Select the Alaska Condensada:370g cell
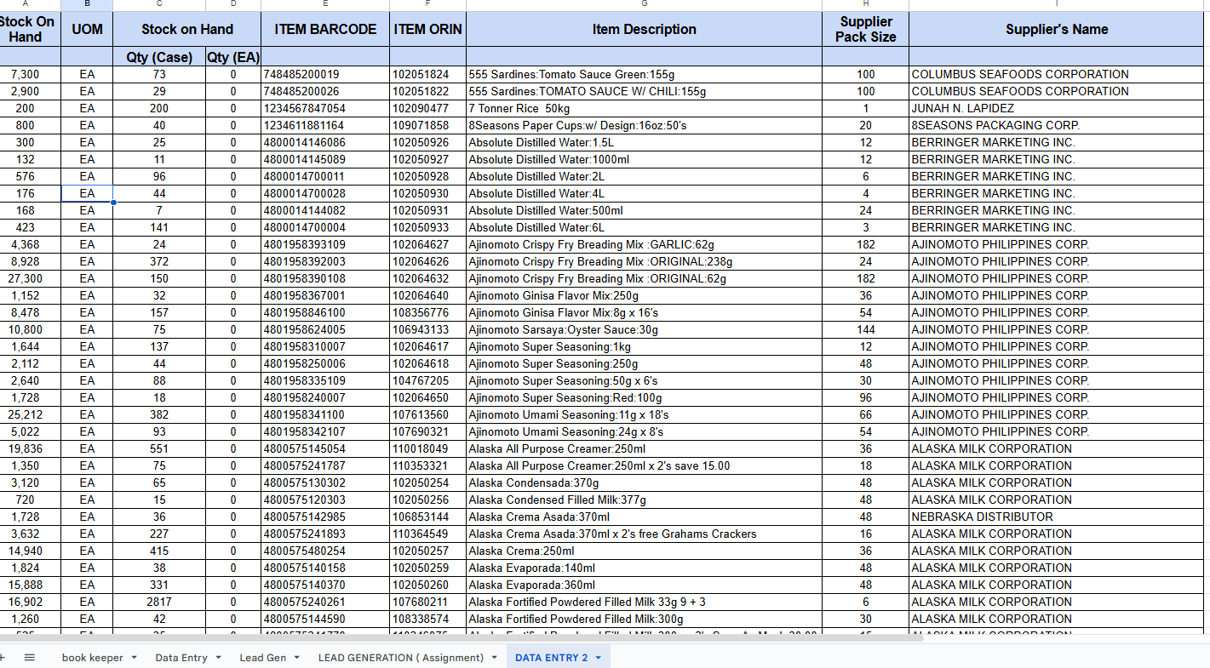 tap(645, 482)
